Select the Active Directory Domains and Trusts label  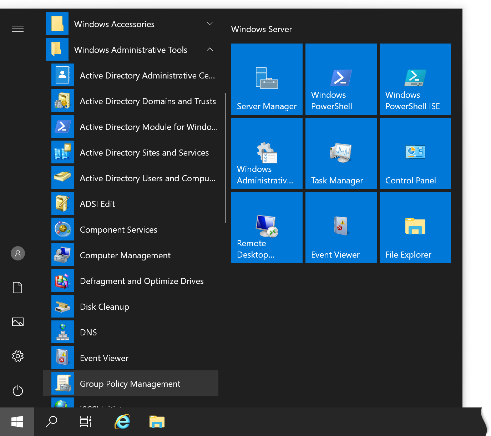pos(148,101)
